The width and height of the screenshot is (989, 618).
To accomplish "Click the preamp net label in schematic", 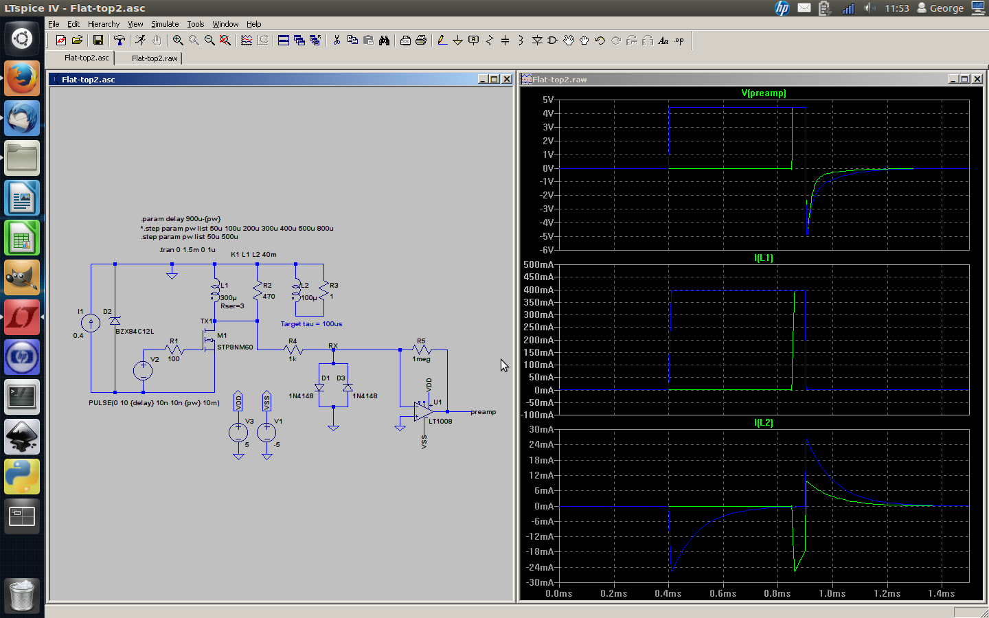I will pos(483,412).
